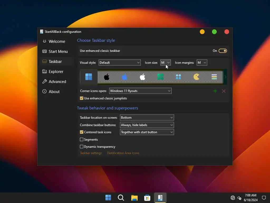Open Microsoft Store from the taskbar
Image resolution: width=270 pixels, height=203 pixels.
coord(147,198)
